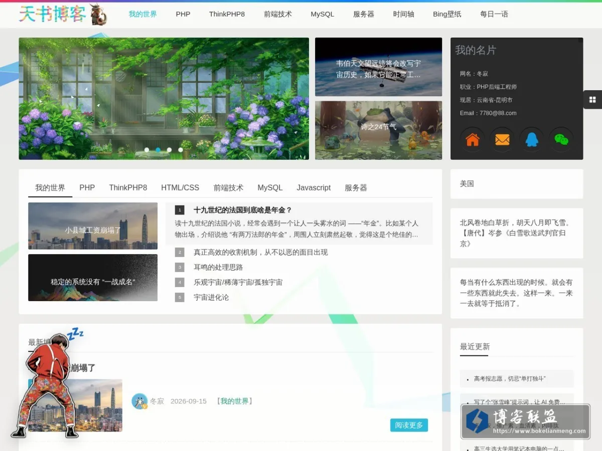Open recent update 高考报志愿，切忌"单打独斗"

(510, 379)
